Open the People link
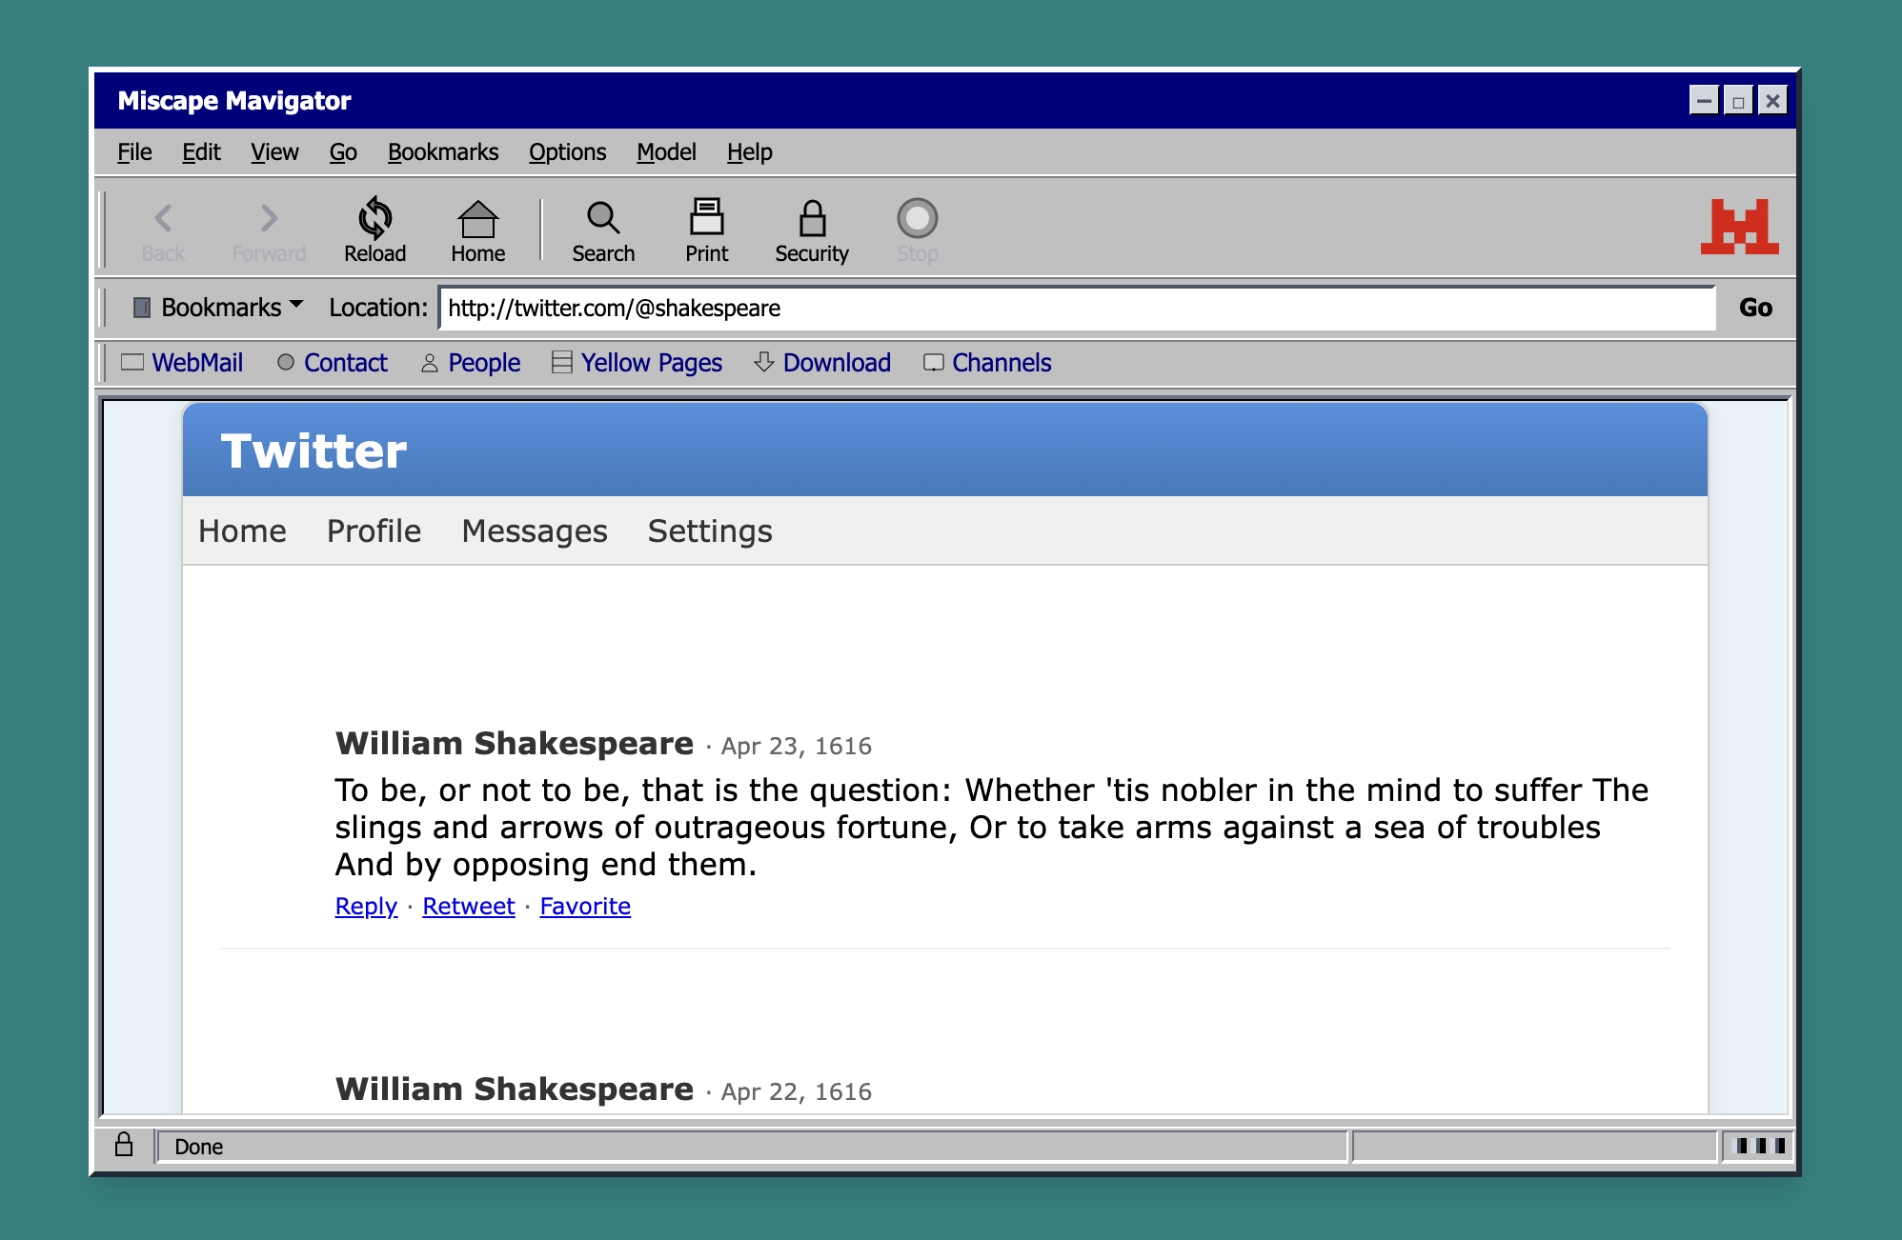Screen dimensions: 1902x1240 pos(484,363)
